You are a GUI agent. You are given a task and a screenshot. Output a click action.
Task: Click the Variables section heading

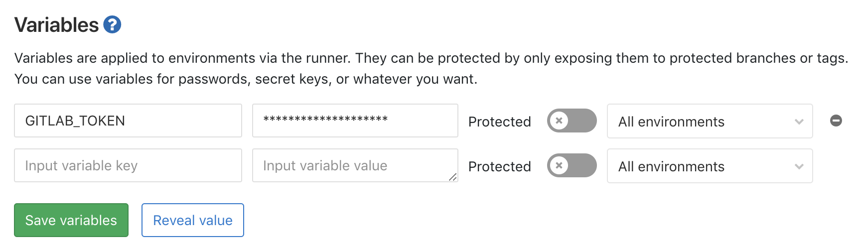[57, 25]
